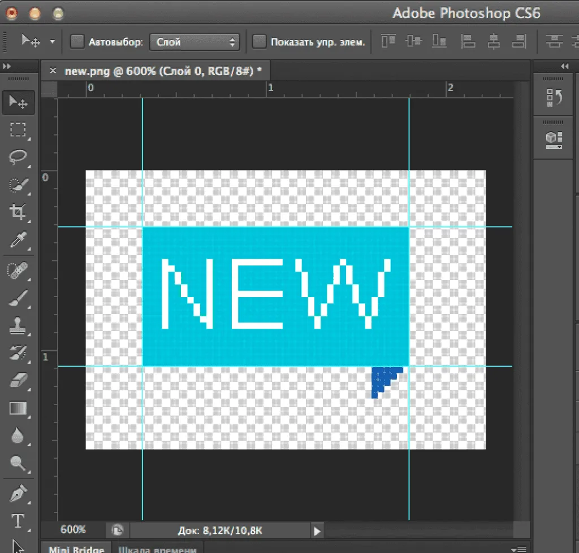Select the Path Selection tool
579x553 pixels.
click(19, 546)
